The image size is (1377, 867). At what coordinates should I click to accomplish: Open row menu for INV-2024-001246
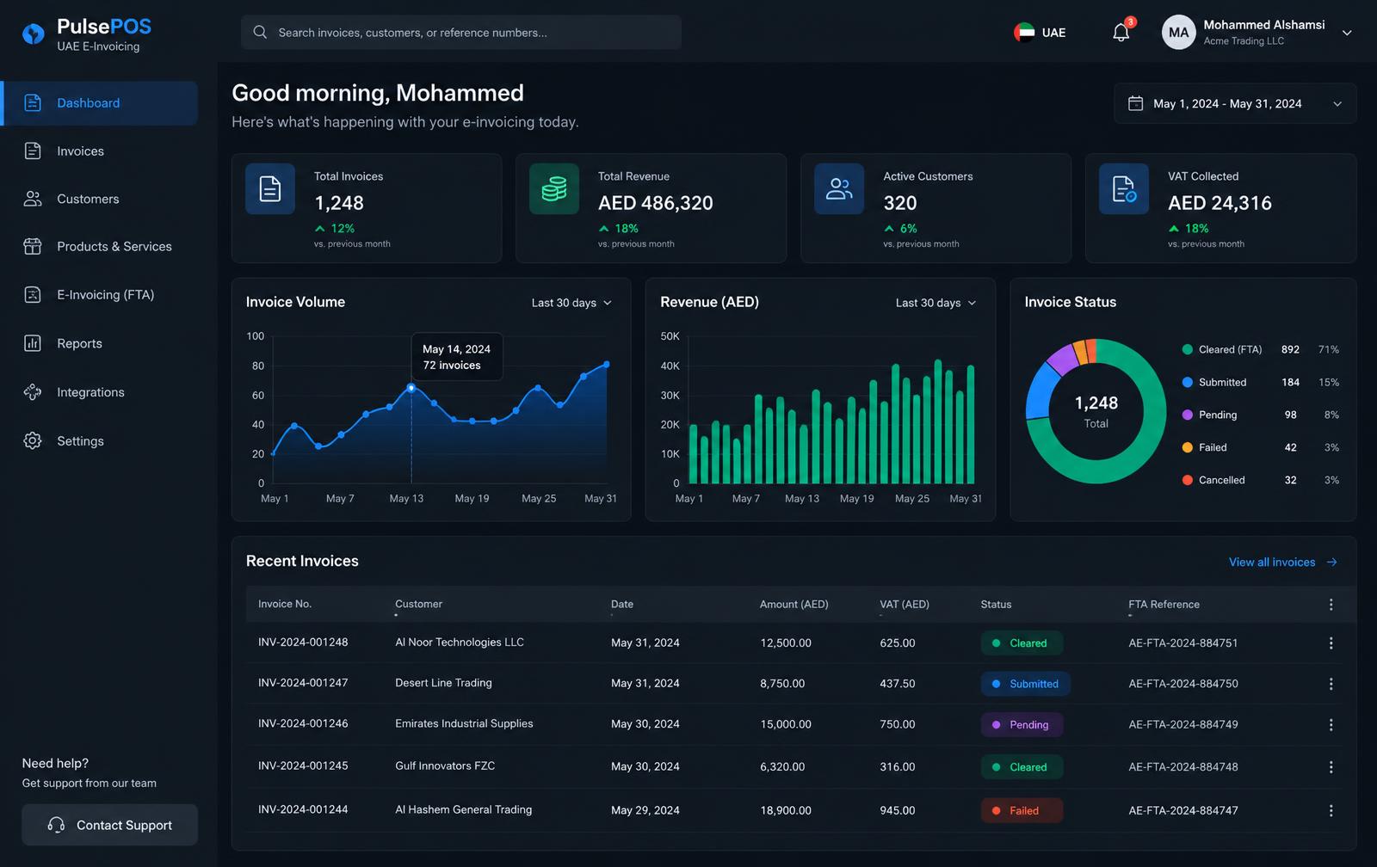tap(1331, 725)
